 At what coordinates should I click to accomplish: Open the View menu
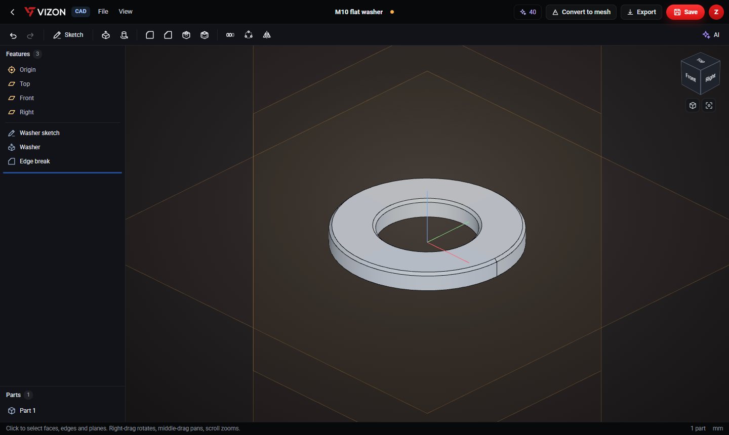[126, 12]
